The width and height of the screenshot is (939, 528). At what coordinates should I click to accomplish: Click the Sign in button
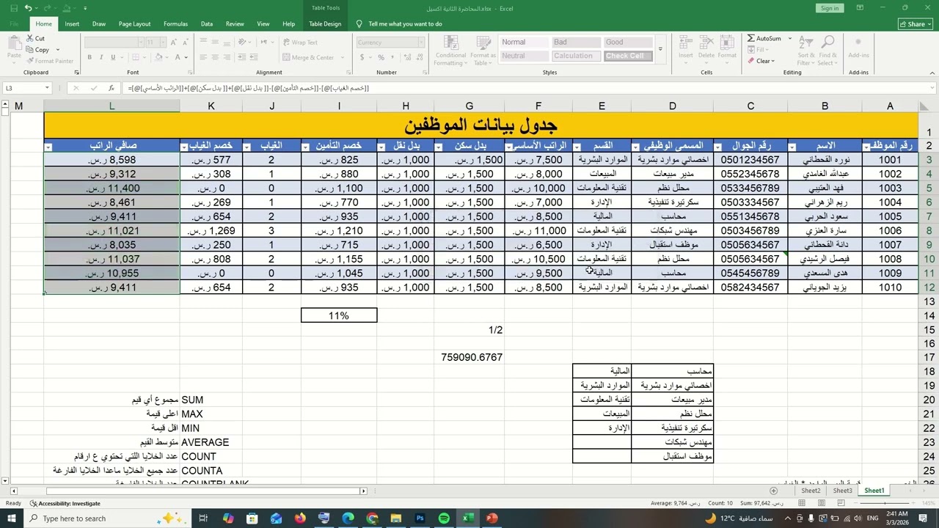point(830,8)
